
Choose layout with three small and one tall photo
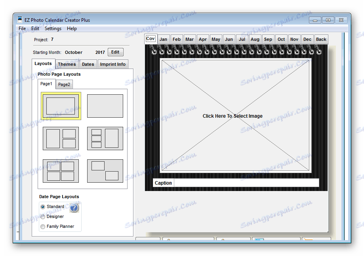click(x=105, y=138)
